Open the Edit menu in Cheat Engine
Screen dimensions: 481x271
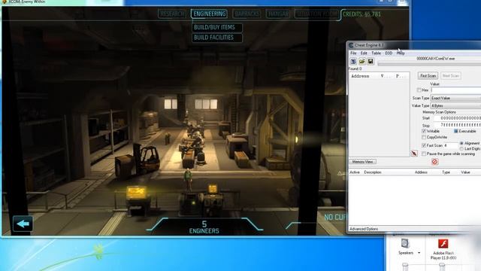[364, 53]
